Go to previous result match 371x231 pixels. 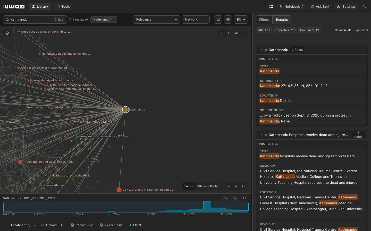click(222, 33)
